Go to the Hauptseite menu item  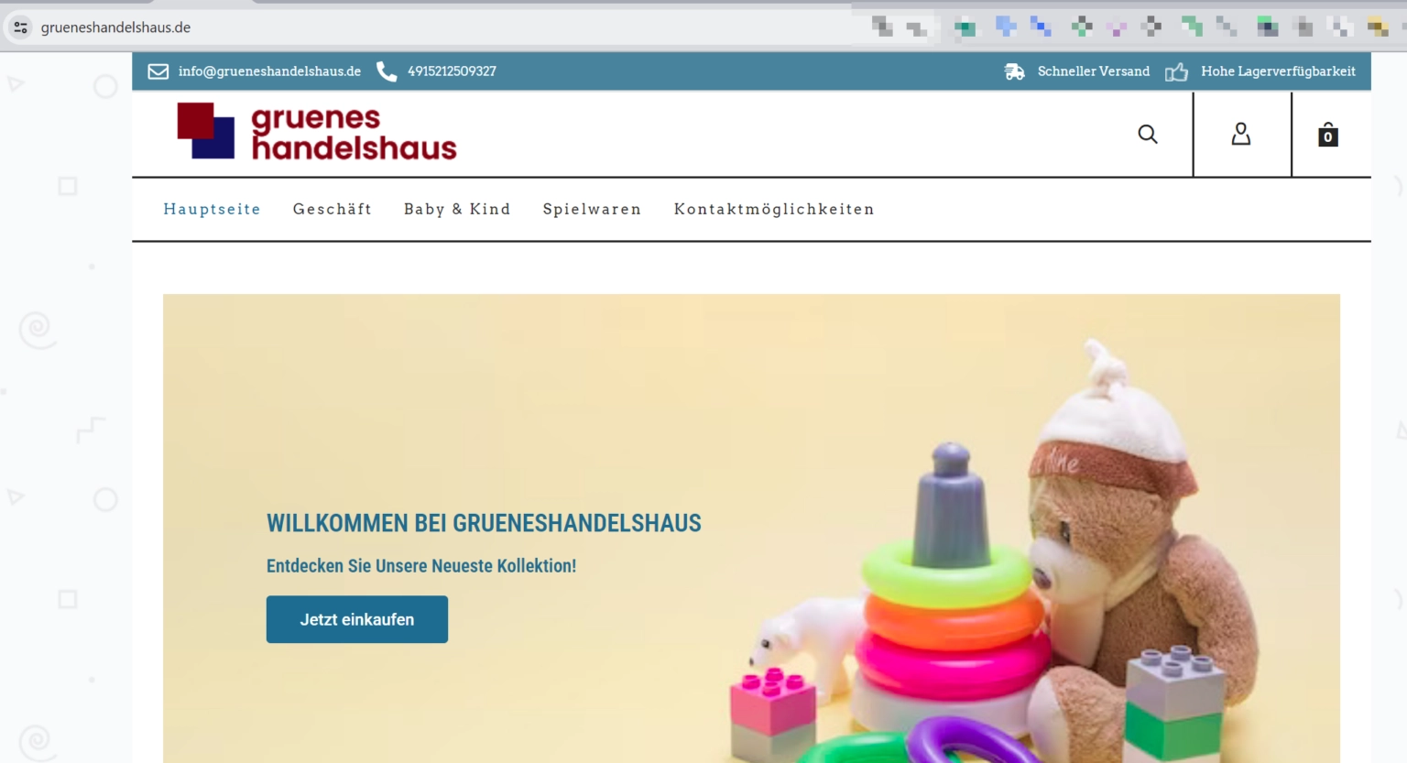pyautogui.click(x=212, y=209)
